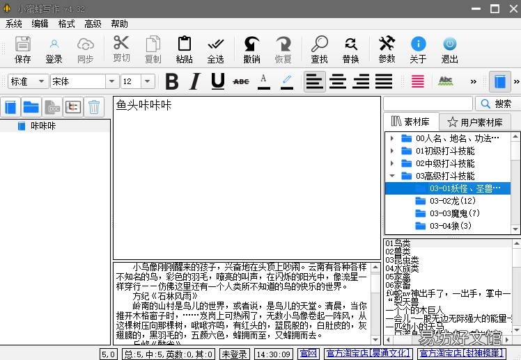Collapse the 03高级打斗技能 folder
This screenshot has height=360, width=521.
(392, 176)
